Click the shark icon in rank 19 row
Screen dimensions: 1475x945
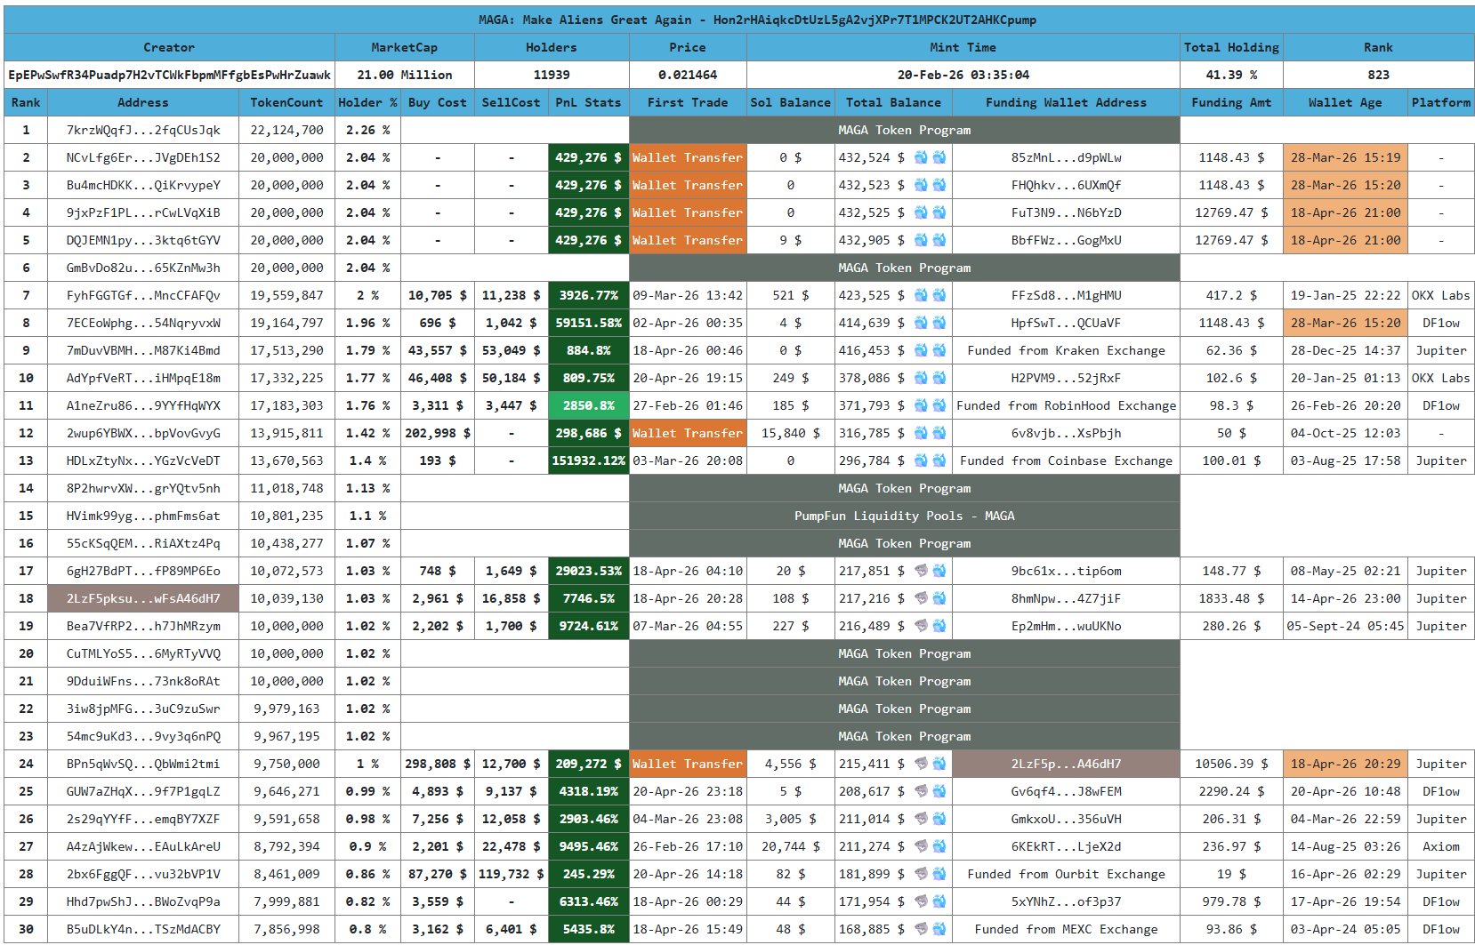pos(921,626)
